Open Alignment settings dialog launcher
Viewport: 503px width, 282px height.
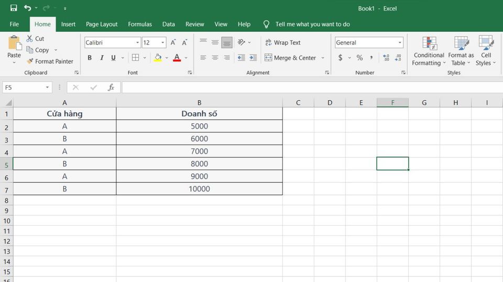click(327, 73)
